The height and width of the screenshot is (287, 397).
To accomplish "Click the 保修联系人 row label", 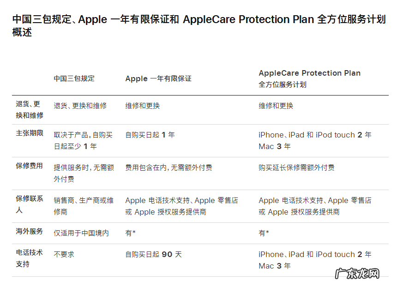I will 30,204.
